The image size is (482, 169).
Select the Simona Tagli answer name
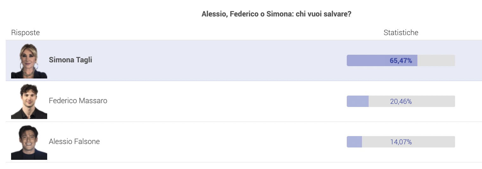(x=70, y=60)
